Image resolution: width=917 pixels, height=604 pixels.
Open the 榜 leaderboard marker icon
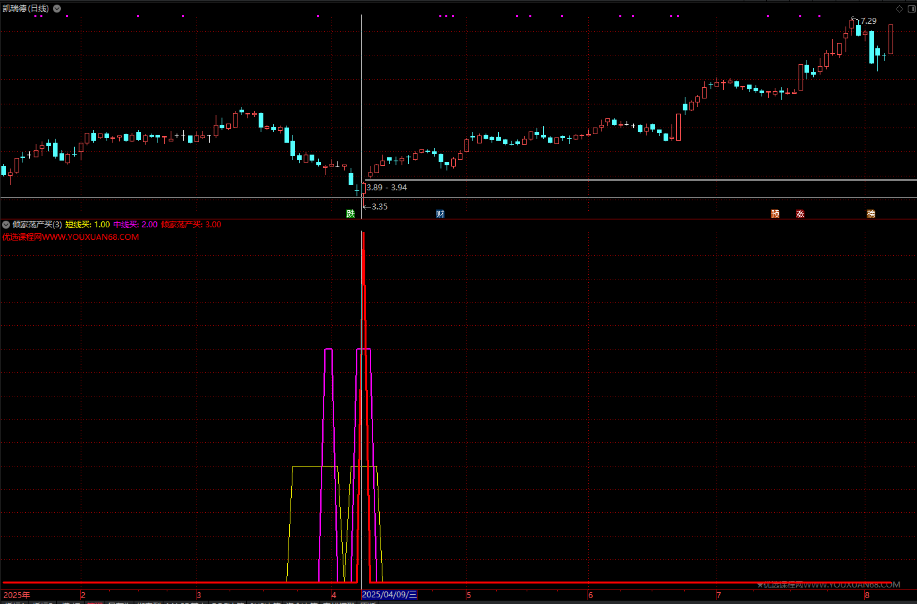(871, 213)
